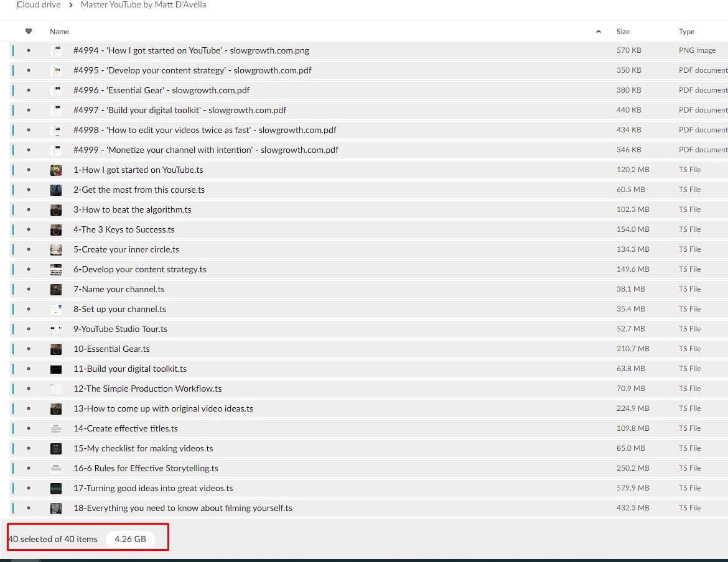Click the 4.26 GB total size badge

pos(130,539)
